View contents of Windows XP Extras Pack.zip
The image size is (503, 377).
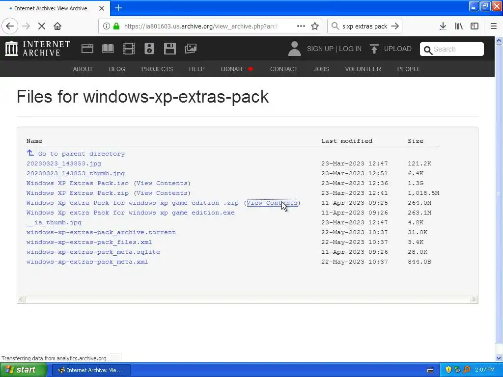tap(162, 193)
